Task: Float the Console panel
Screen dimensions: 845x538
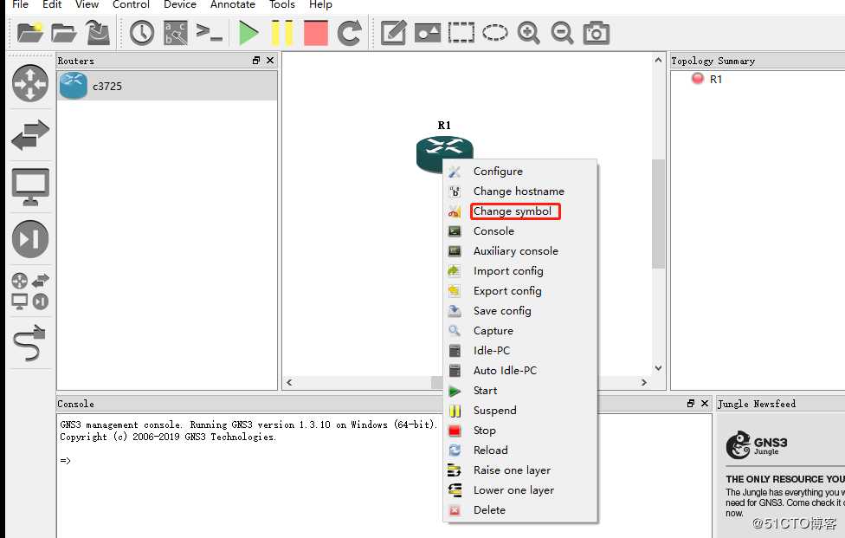Action: tap(691, 403)
